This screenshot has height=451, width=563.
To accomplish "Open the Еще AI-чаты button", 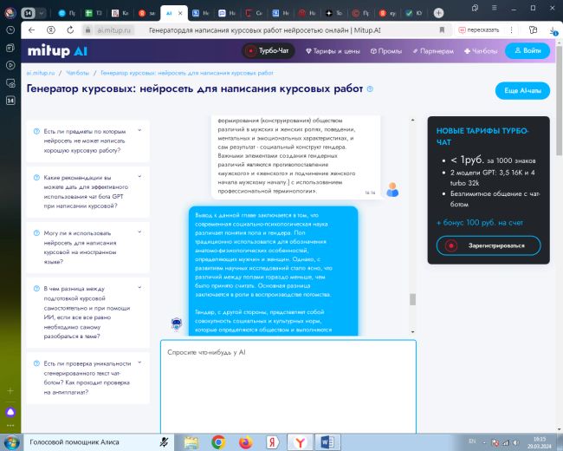I will (521, 91).
